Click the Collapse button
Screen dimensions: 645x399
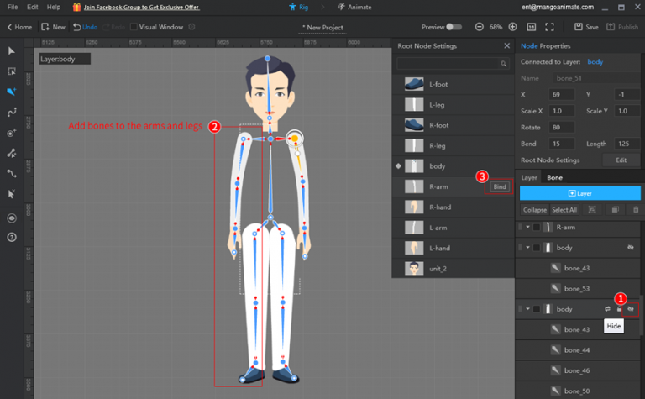(x=535, y=210)
